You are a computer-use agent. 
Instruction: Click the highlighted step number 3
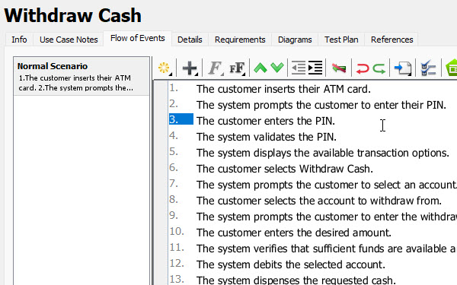(181, 119)
